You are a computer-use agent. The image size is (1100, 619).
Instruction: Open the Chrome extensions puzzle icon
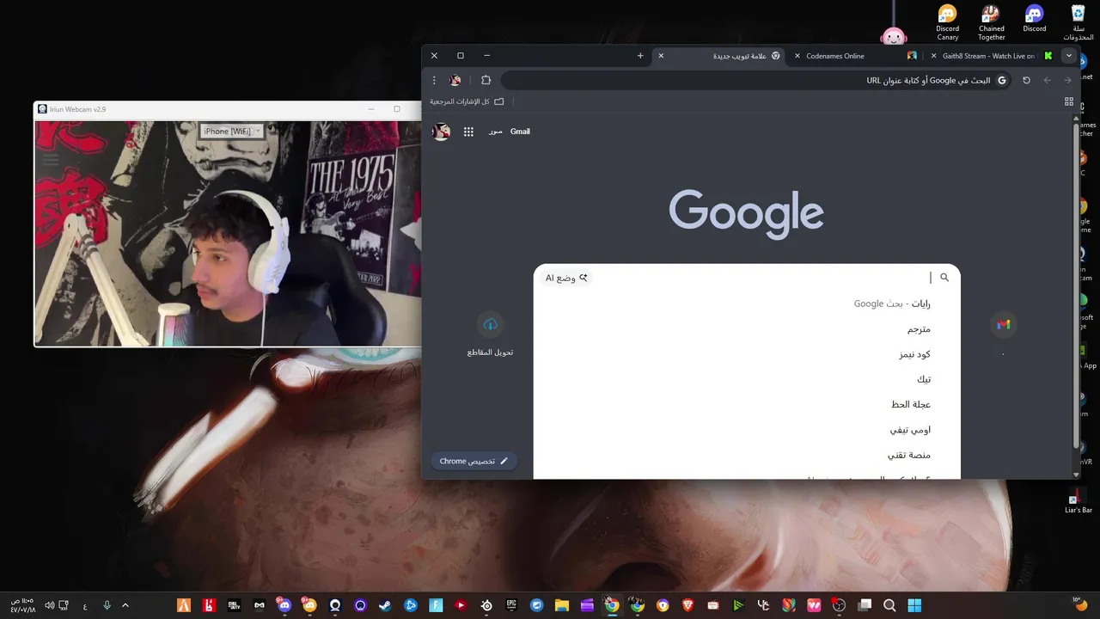point(486,80)
